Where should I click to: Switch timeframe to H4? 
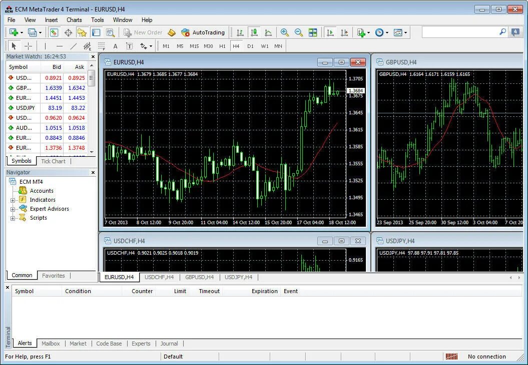tap(236, 46)
